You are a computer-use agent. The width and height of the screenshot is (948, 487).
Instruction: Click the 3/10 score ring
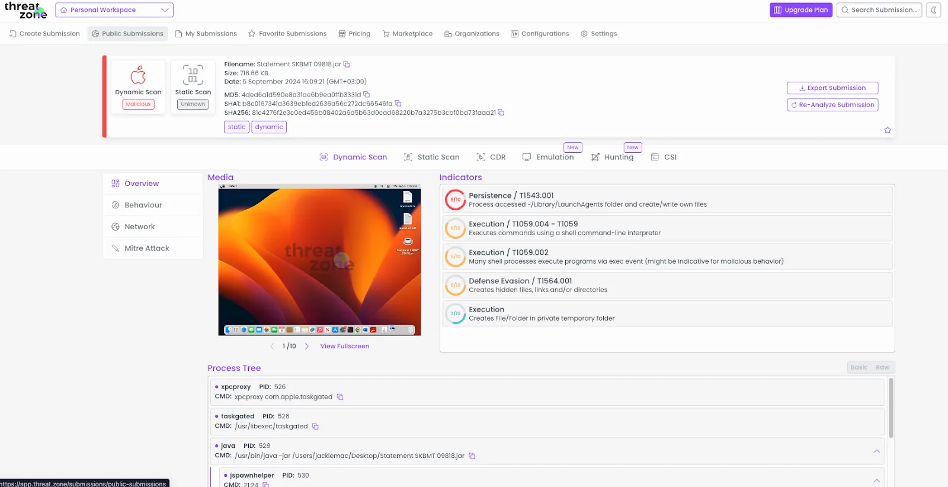click(456, 313)
